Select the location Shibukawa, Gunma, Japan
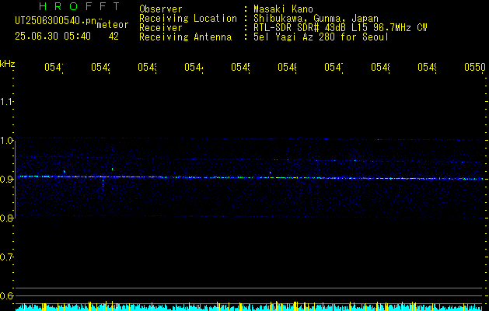Viewport: 489px width, 311px height. point(316,19)
